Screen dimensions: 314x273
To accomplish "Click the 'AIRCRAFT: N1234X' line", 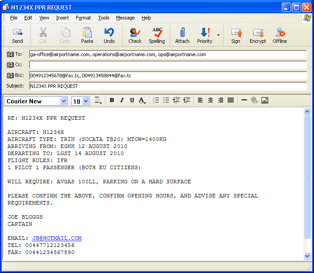I will 36,132.
